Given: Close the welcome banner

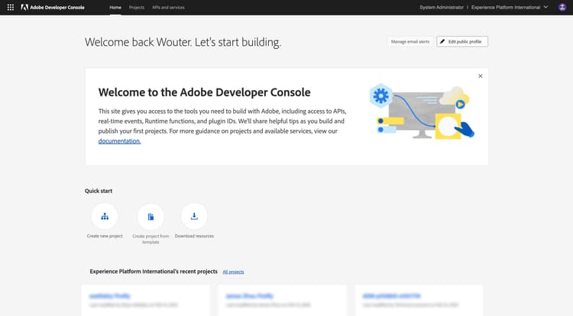Looking at the screenshot, I should point(481,76).
